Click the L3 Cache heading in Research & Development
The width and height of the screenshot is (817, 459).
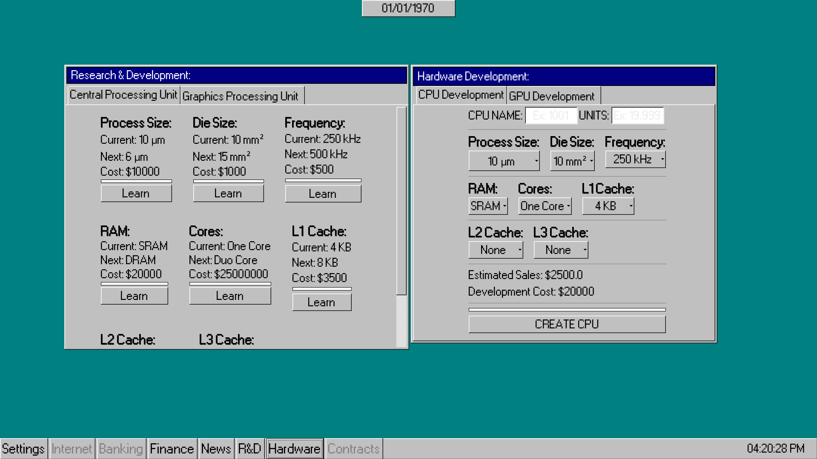click(226, 340)
